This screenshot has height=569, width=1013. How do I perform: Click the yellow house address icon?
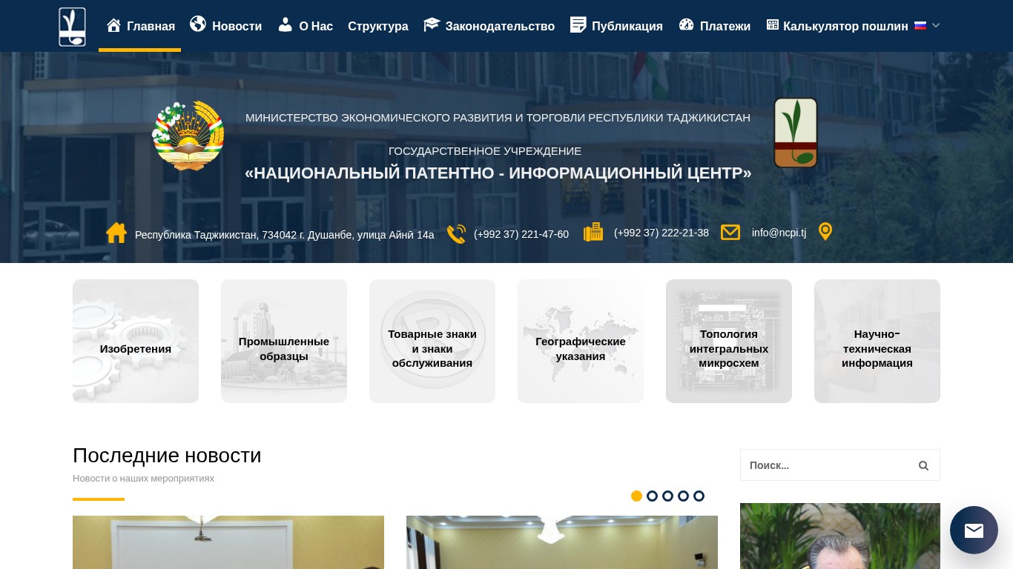[116, 233]
